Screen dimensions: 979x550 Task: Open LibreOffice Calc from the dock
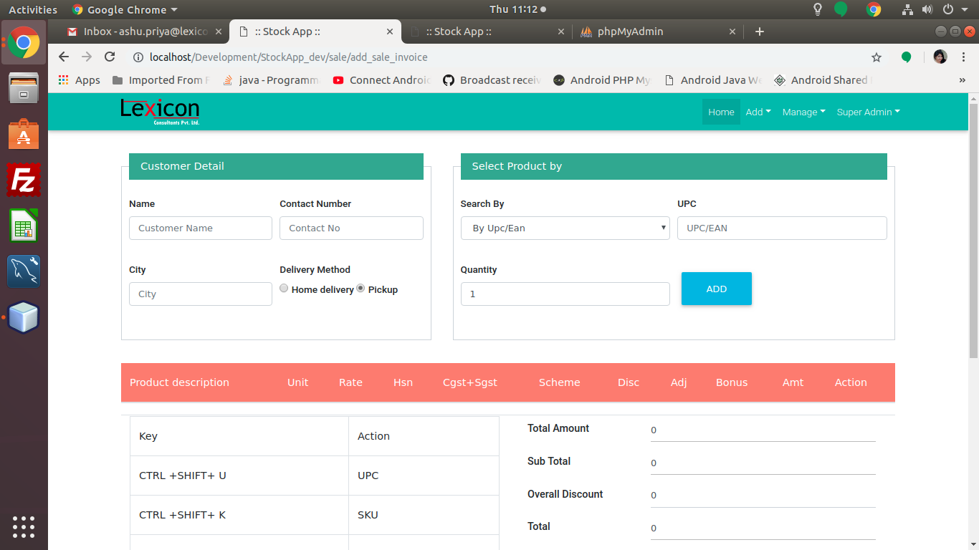click(24, 226)
